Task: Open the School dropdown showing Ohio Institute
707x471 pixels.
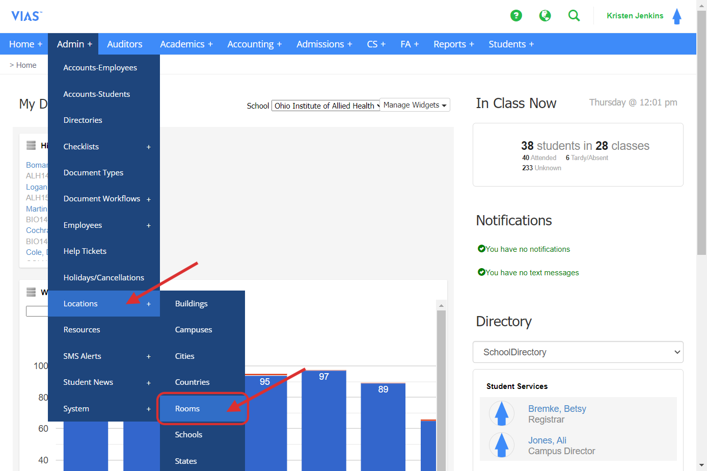Action: 325,105
